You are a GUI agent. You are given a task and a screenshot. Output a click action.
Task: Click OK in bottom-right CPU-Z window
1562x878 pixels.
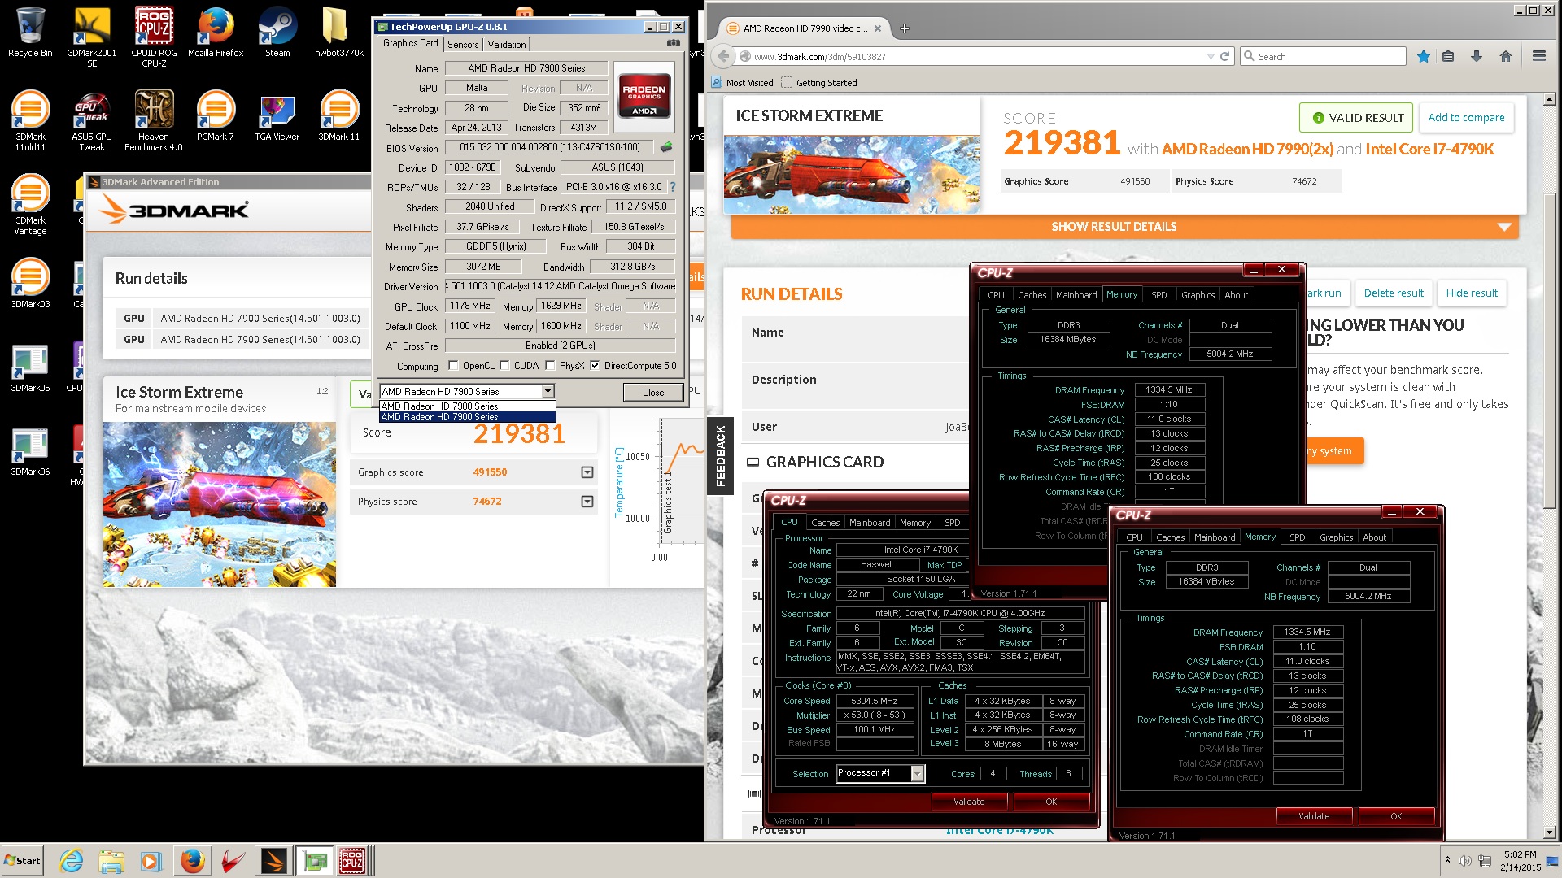(1396, 816)
